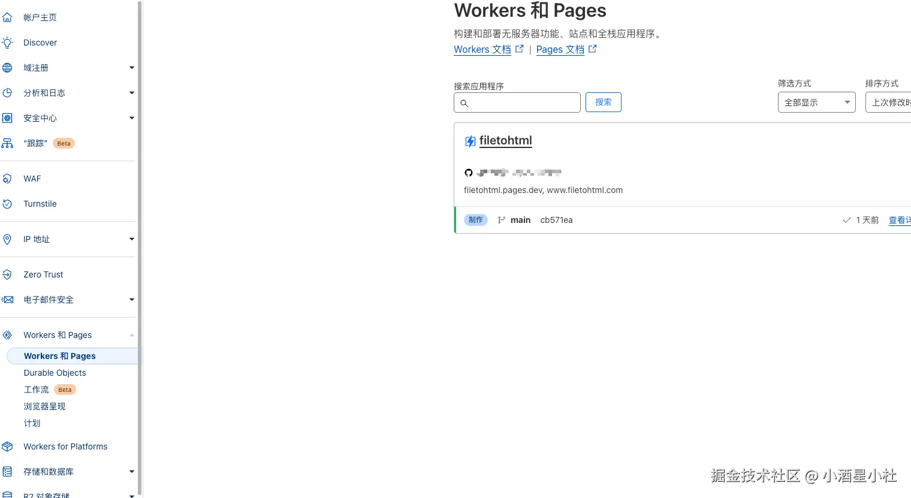Open 计划 in the sidebar

click(32, 423)
